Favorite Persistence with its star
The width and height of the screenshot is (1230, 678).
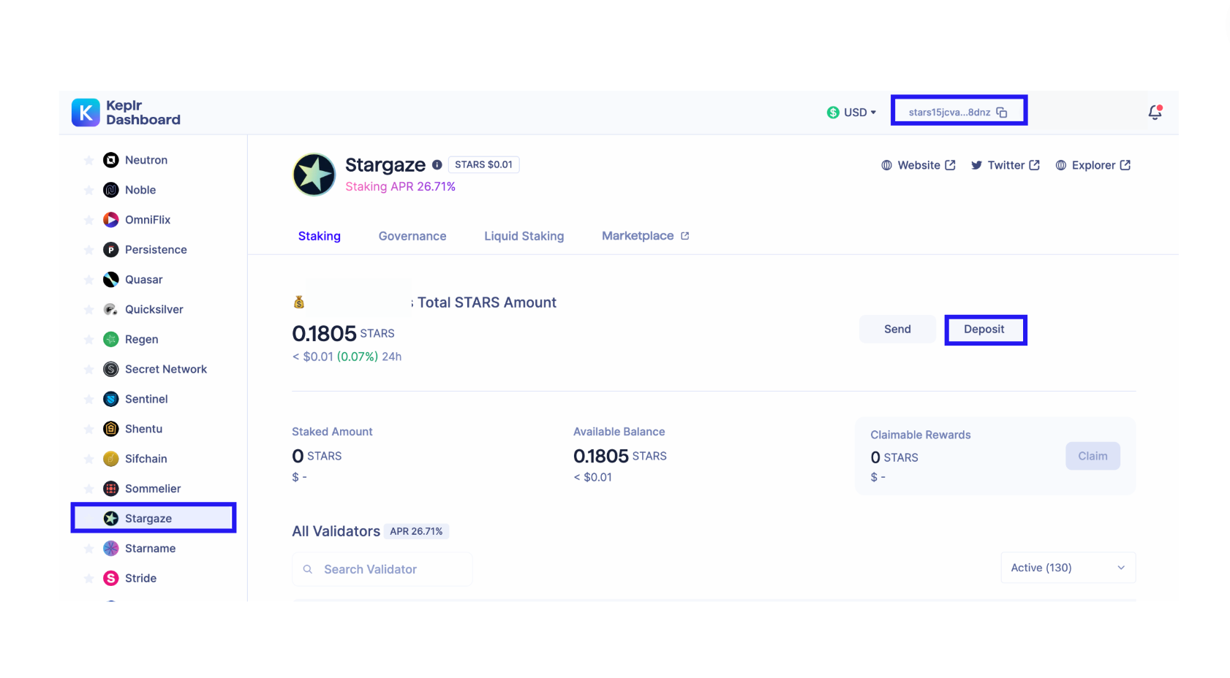tap(88, 250)
